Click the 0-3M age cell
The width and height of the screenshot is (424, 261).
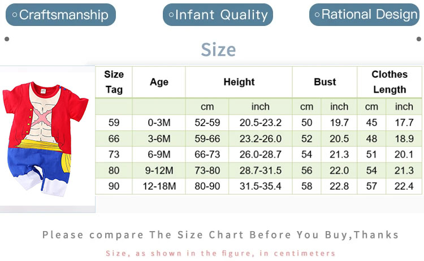159,123
